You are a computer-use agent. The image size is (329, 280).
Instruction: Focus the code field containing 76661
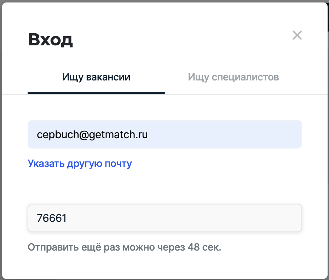164,218
